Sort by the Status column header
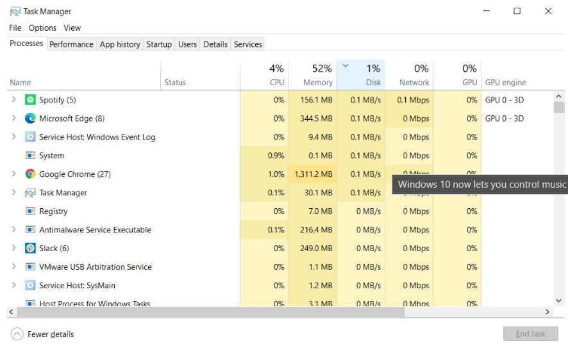The width and height of the screenshot is (568, 344). [200, 76]
